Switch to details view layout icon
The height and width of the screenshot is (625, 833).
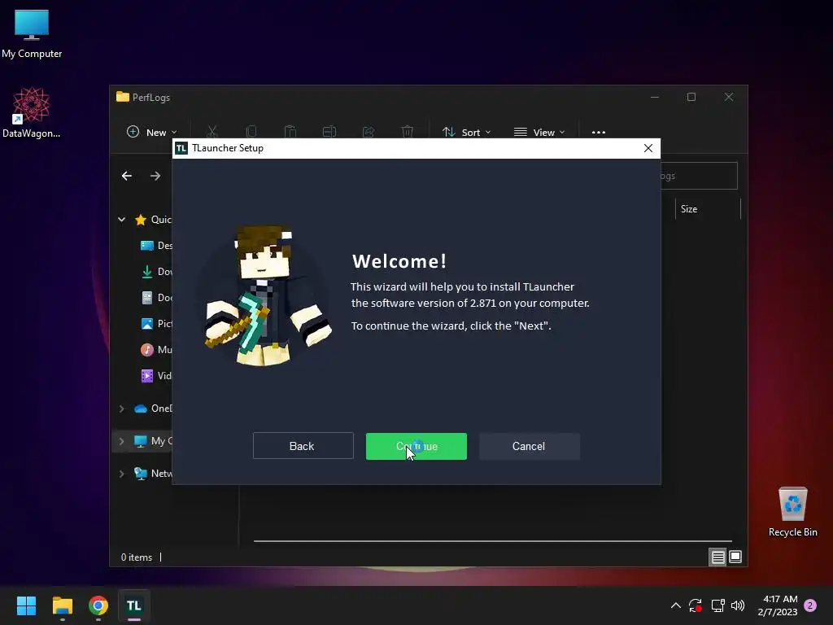coord(717,557)
